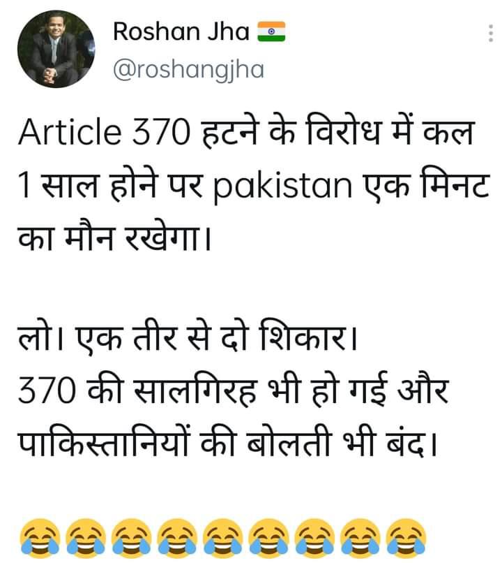502x563 pixels.
Task: Click the second laughing-tears emoji
Action: click(86, 538)
